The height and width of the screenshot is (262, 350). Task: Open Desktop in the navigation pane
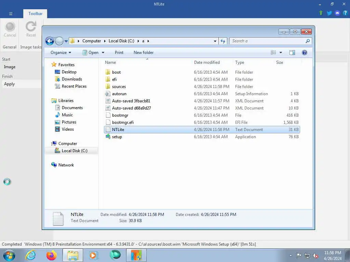point(69,72)
